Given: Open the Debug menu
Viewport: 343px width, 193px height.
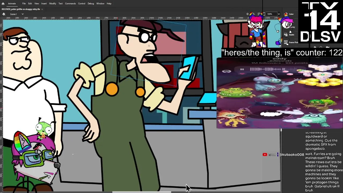Looking at the screenshot, I should (91, 3).
